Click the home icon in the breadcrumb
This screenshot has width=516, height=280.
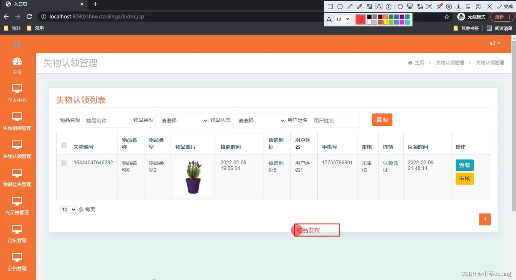click(x=410, y=63)
